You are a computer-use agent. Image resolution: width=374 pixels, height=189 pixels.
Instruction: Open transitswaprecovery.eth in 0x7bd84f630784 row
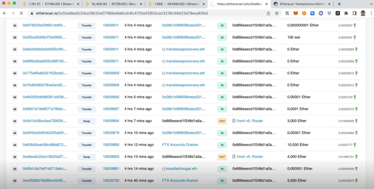[x=186, y=85]
